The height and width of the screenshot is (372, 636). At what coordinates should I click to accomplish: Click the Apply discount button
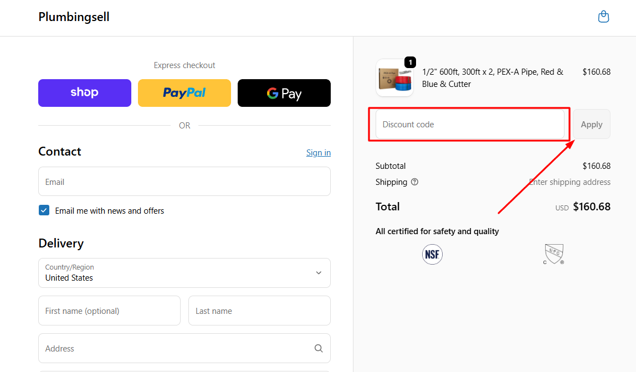(x=591, y=125)
